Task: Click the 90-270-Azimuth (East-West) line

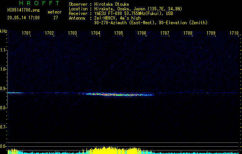Action: click(x=151, y=23)
